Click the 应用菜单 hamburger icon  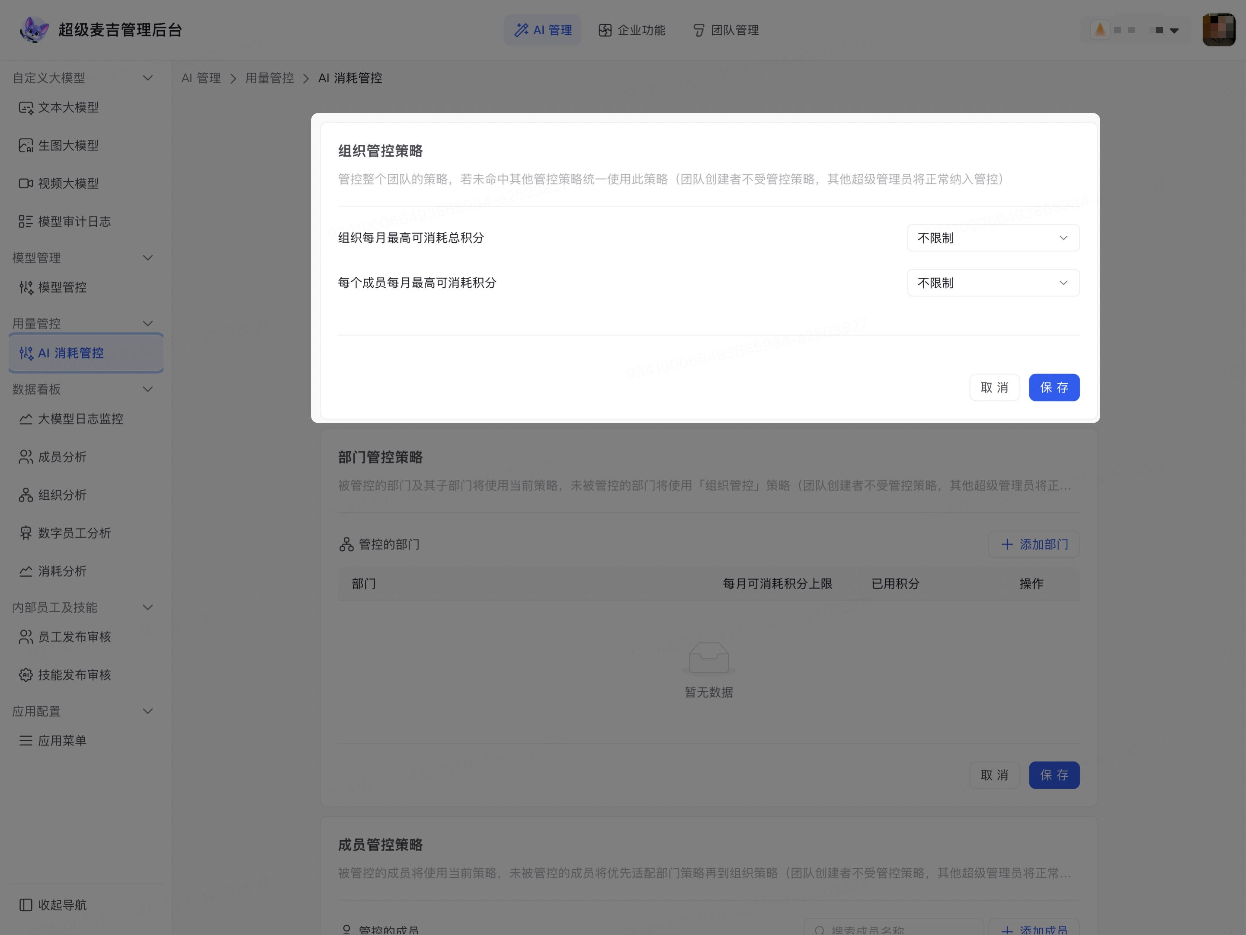coord(26,741)
